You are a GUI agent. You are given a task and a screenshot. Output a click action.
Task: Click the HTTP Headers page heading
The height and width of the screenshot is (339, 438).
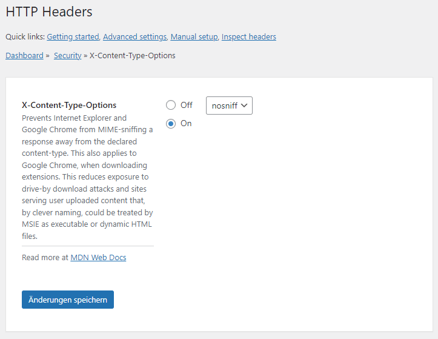(x=49, y=12)
